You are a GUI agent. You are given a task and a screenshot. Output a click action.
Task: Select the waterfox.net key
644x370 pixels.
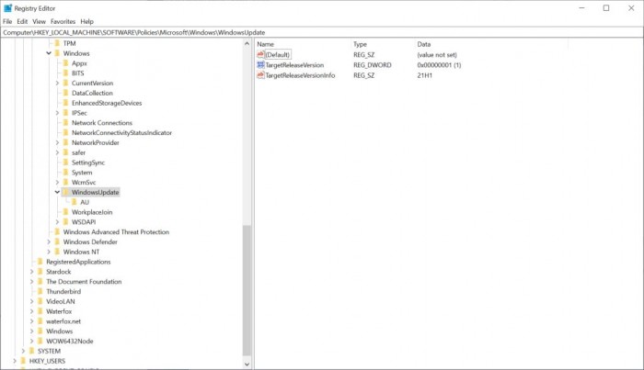(63, 321)
